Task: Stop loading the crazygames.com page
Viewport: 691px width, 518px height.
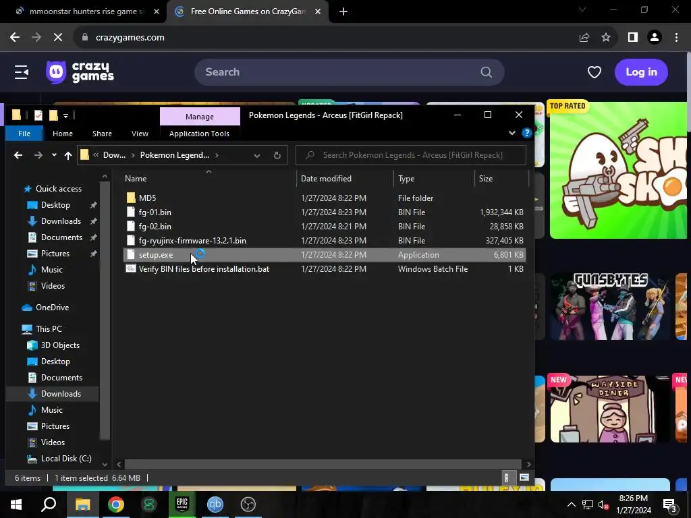Action: (58, 38)
